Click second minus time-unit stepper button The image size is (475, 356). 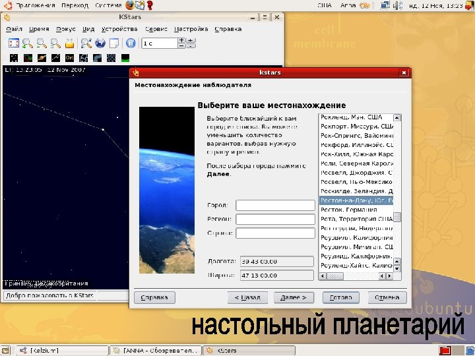coord(191,46)
